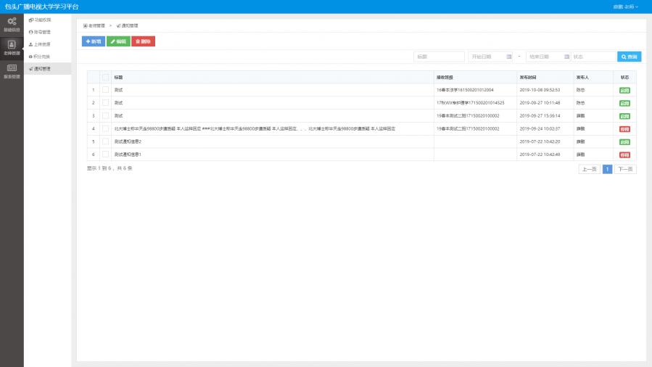Open the 开始日期 date picker field
Image resolution: width=652 pixels, height=367 pixels.
(486, 57)
